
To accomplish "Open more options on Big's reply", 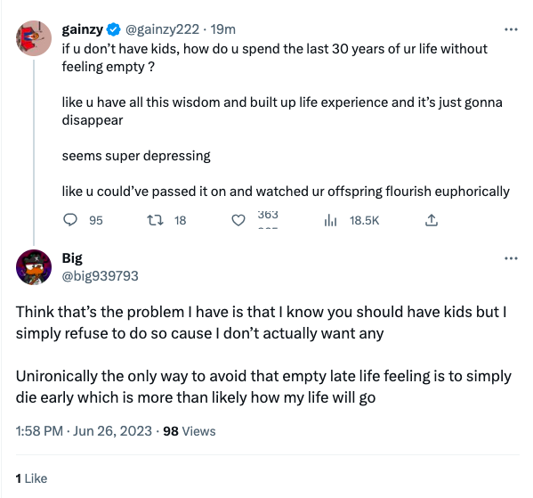I will tap(511, 258).
